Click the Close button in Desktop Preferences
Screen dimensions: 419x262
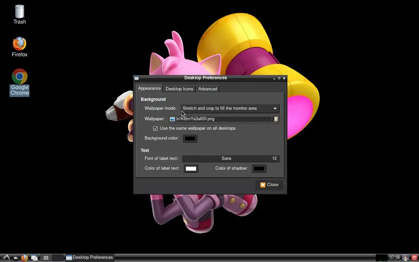click(269, 185)
